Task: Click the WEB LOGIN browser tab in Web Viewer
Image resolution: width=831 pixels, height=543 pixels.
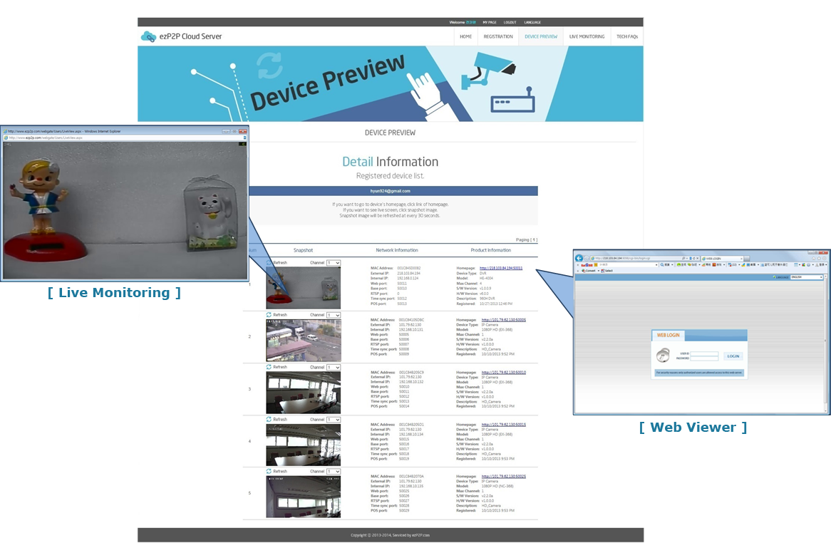Action: 722,259
